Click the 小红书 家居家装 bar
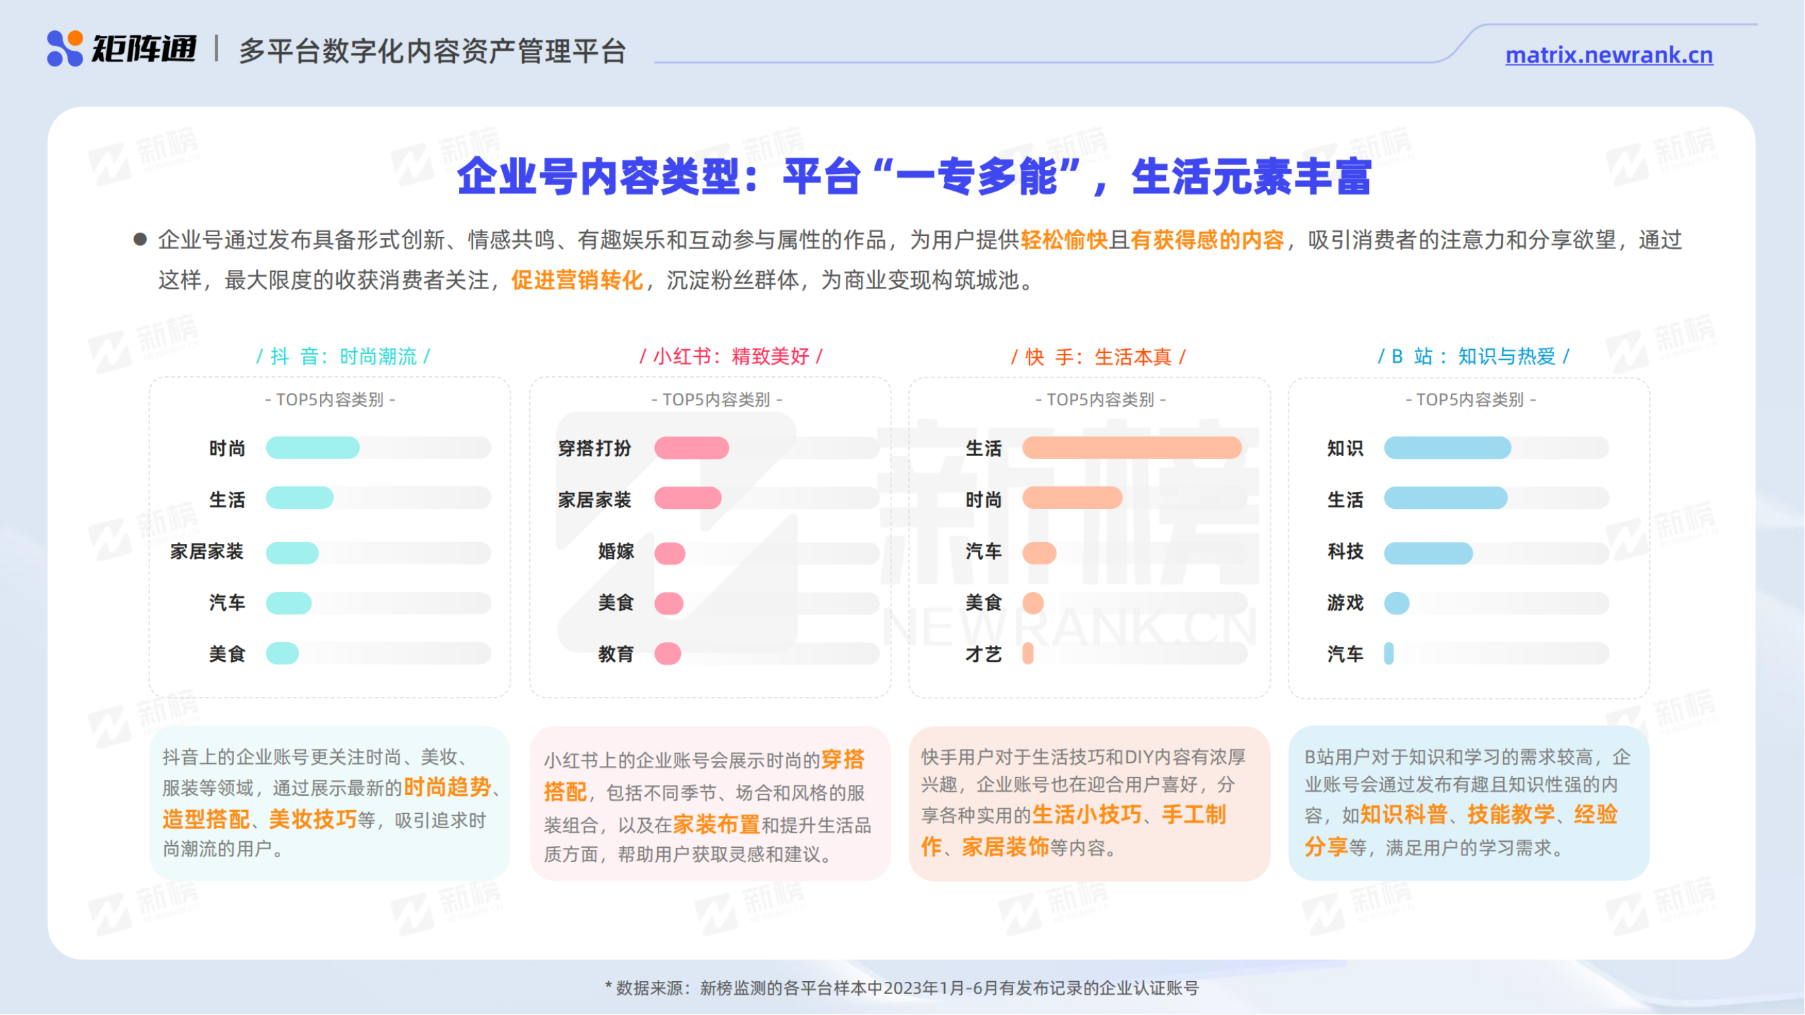 [x=688, y=499]
